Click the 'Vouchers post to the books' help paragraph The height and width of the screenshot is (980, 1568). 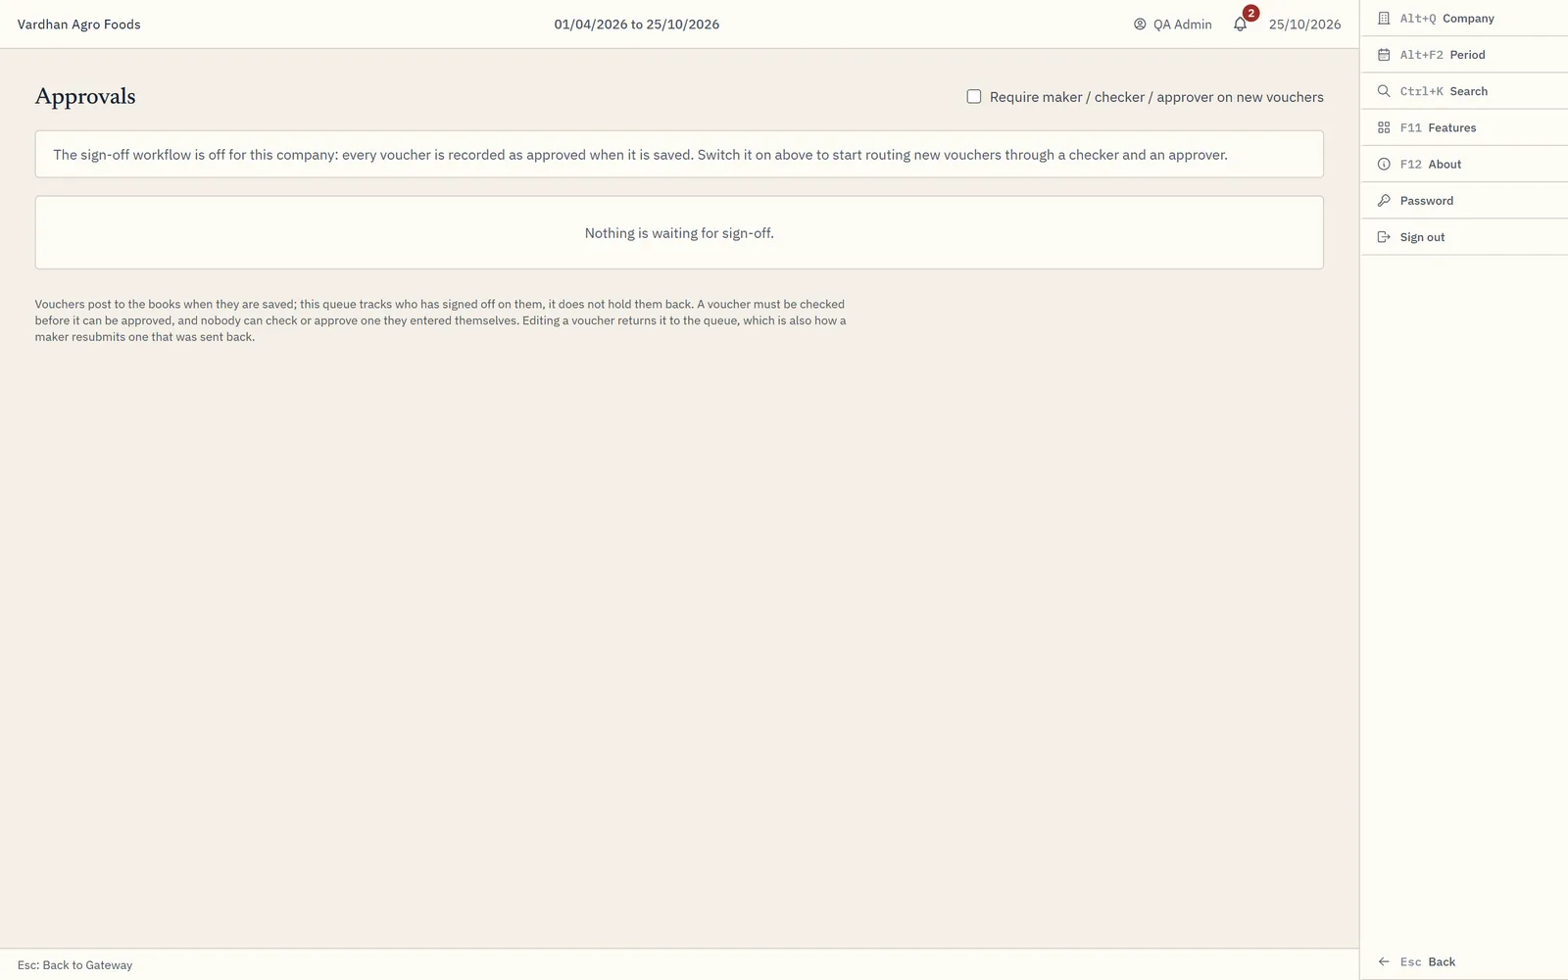point(441,320)
